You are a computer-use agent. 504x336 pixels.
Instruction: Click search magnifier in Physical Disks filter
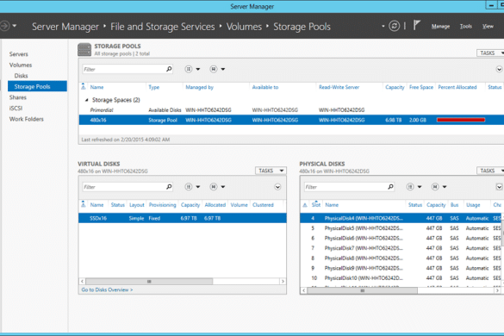(390, 186)
